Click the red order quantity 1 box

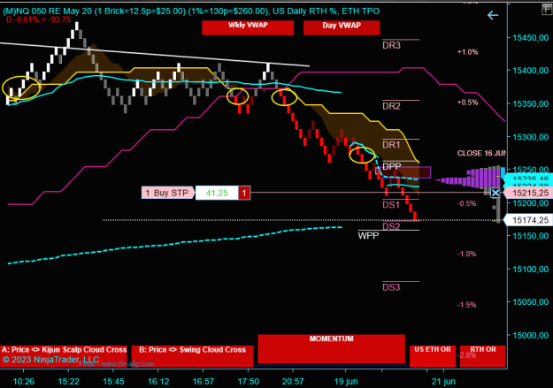pos(244,193)
